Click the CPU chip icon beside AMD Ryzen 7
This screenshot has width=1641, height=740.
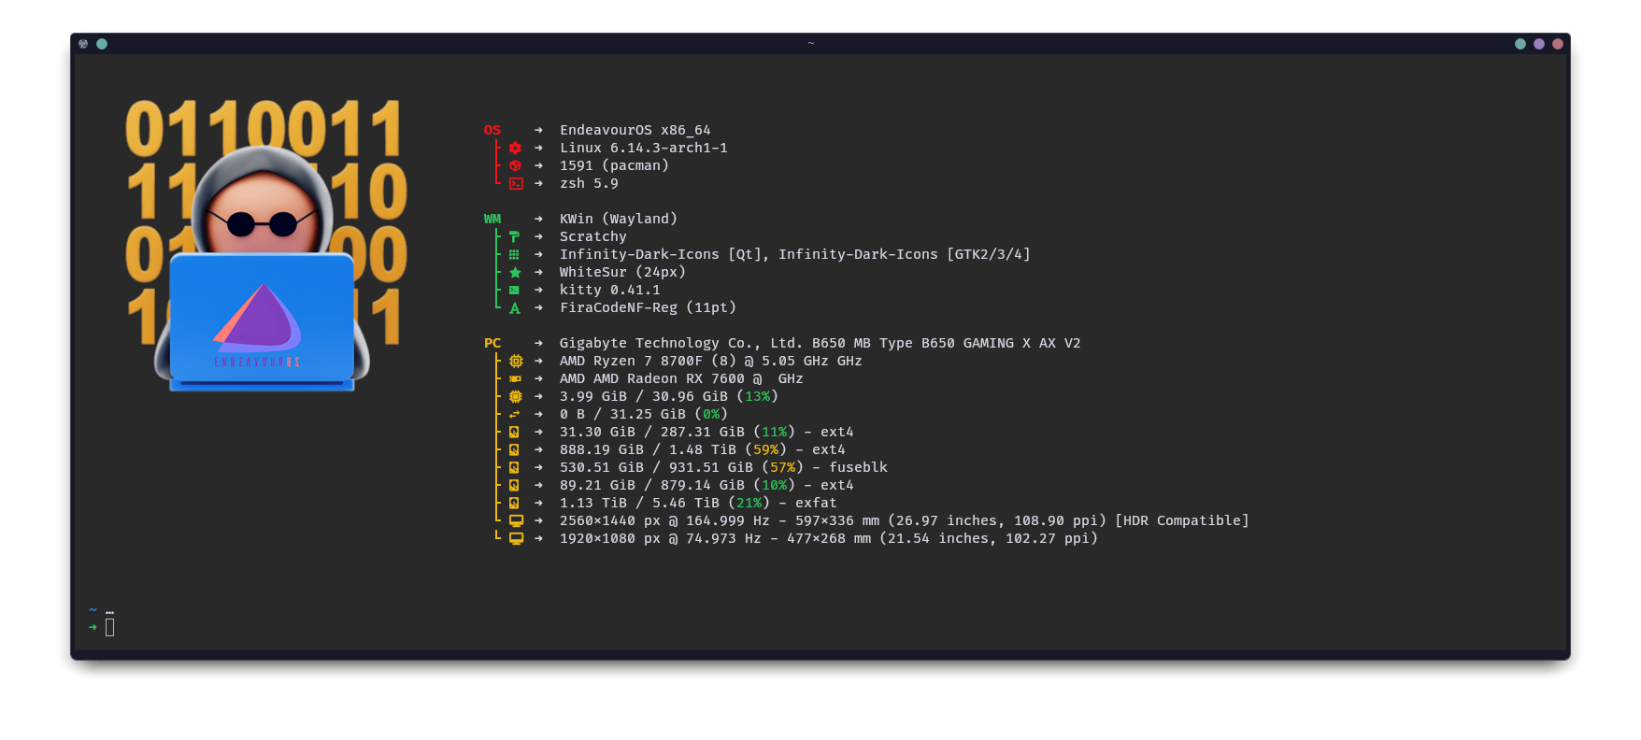tap(516, 361)
